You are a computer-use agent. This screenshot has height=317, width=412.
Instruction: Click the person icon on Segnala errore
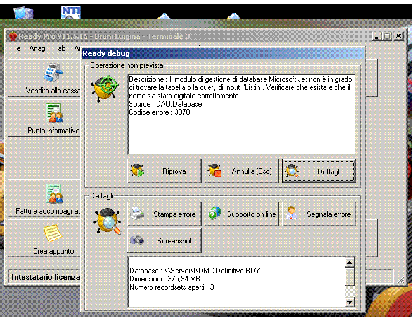click(292, 213)
